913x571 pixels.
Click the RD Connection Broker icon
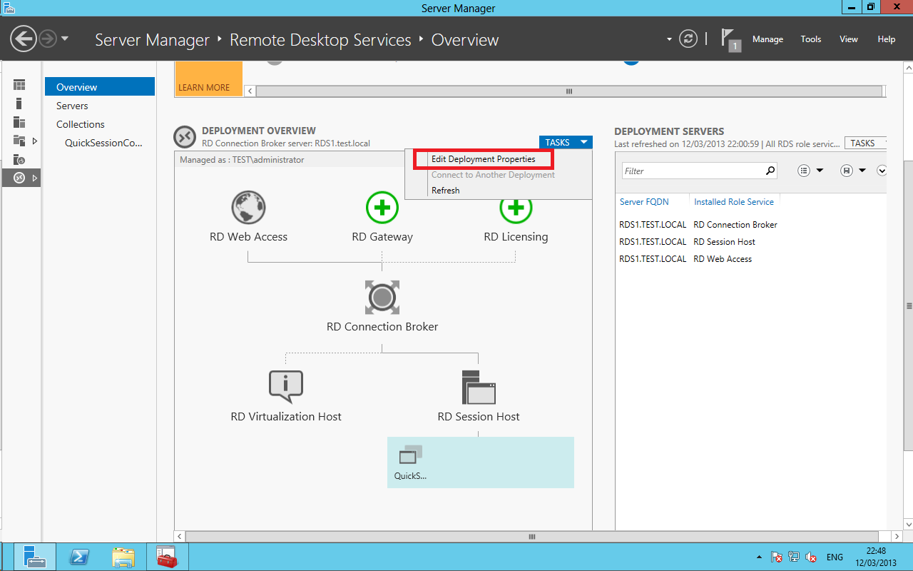pyautogui.click(x=382, y=298)
